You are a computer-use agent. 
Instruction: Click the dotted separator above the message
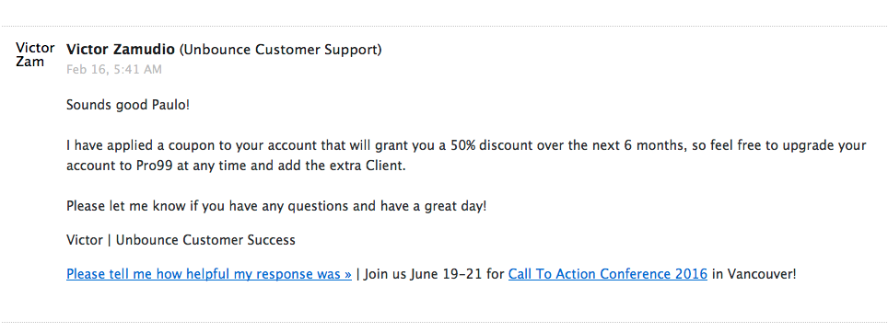(444, 26)
